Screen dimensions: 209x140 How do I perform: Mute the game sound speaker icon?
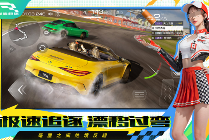50,14
